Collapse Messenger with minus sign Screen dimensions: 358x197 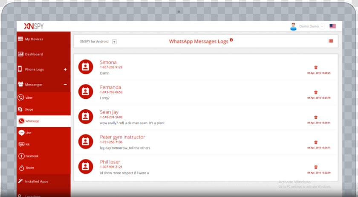coord(65,85)
